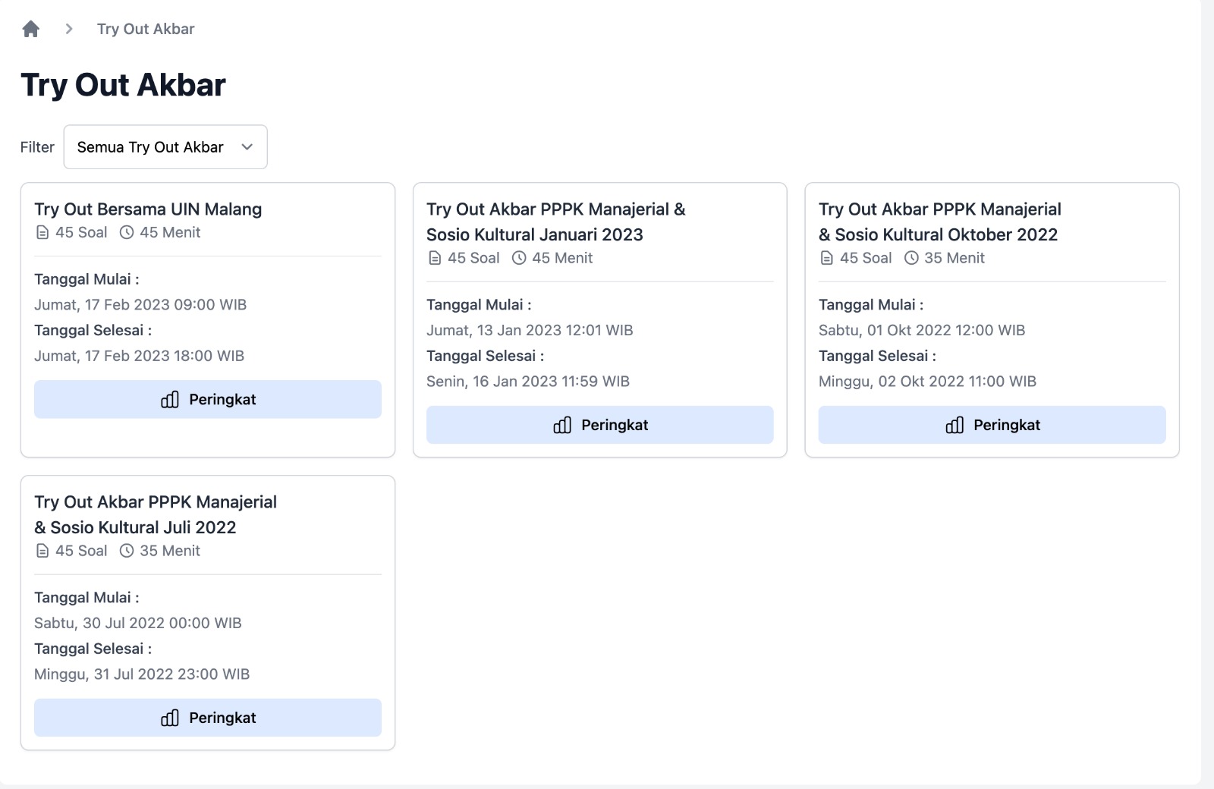Click the clock icon on the Oktober 2022 card
This screenshot has width=1214, height=789.
coord(911,259)
